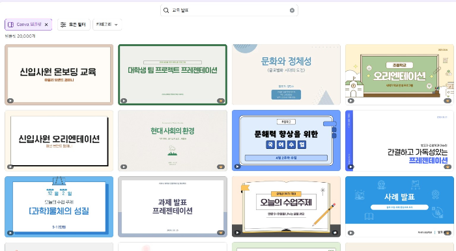Open 간결하고 가독성있는 프레젠테이션 template
This screenshot has width=456, height=251.
[x=399, y=140]
